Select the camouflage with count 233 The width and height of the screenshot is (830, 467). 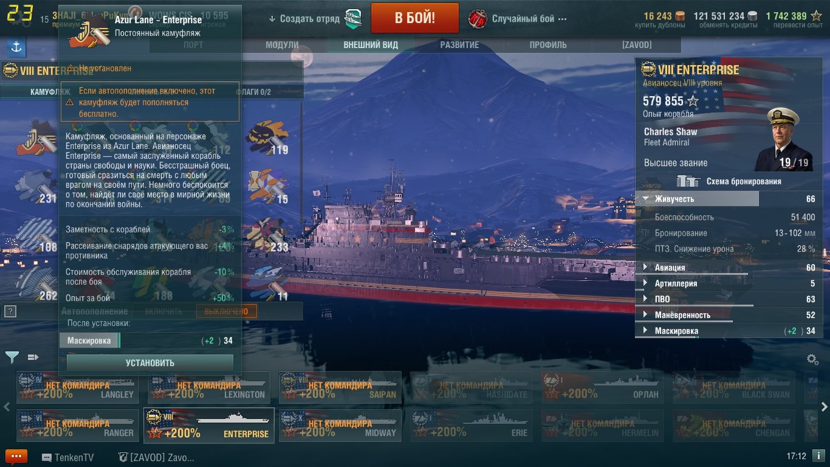pyautogui.click(x=267, y=235)
